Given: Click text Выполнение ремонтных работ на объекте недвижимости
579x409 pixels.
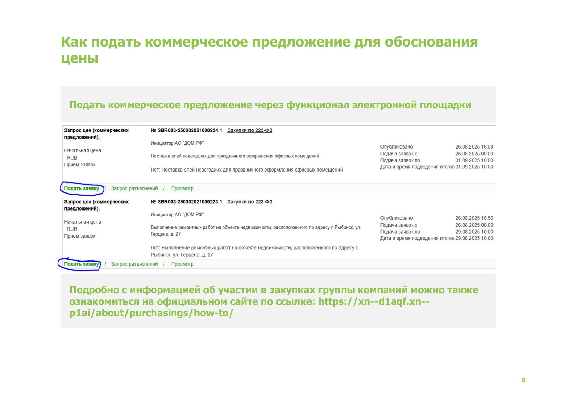Looking at the screenshot, I should pos(256,231).
